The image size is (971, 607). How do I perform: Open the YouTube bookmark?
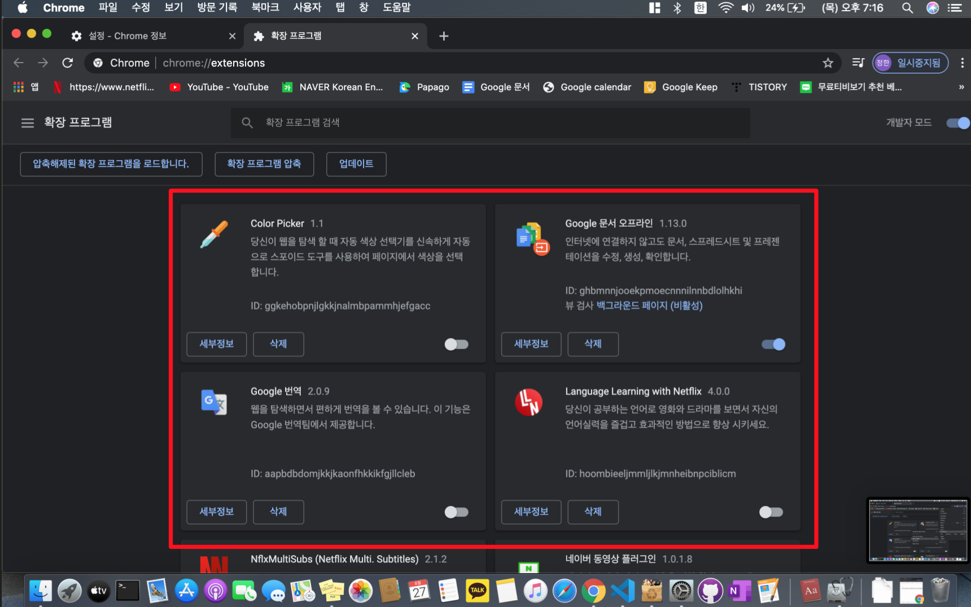220,87
